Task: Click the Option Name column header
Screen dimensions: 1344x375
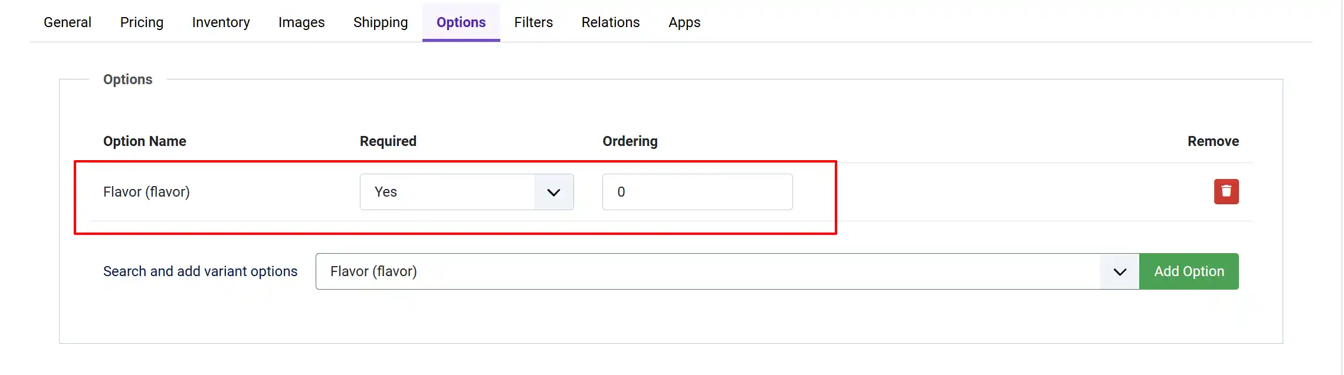Action: click(x=145, y=141)
